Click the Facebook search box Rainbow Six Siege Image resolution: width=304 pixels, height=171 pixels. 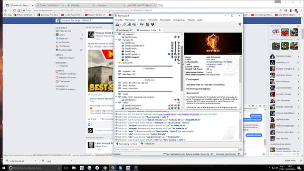coord(87,20)
